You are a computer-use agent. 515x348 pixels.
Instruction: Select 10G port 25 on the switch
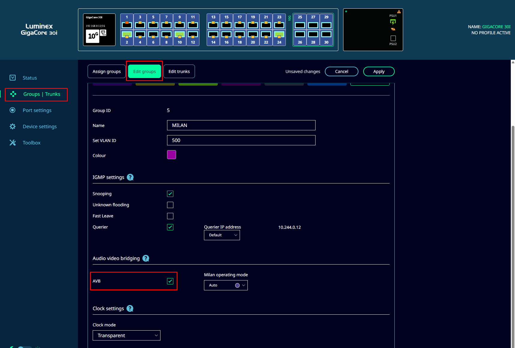coord(300,22)
